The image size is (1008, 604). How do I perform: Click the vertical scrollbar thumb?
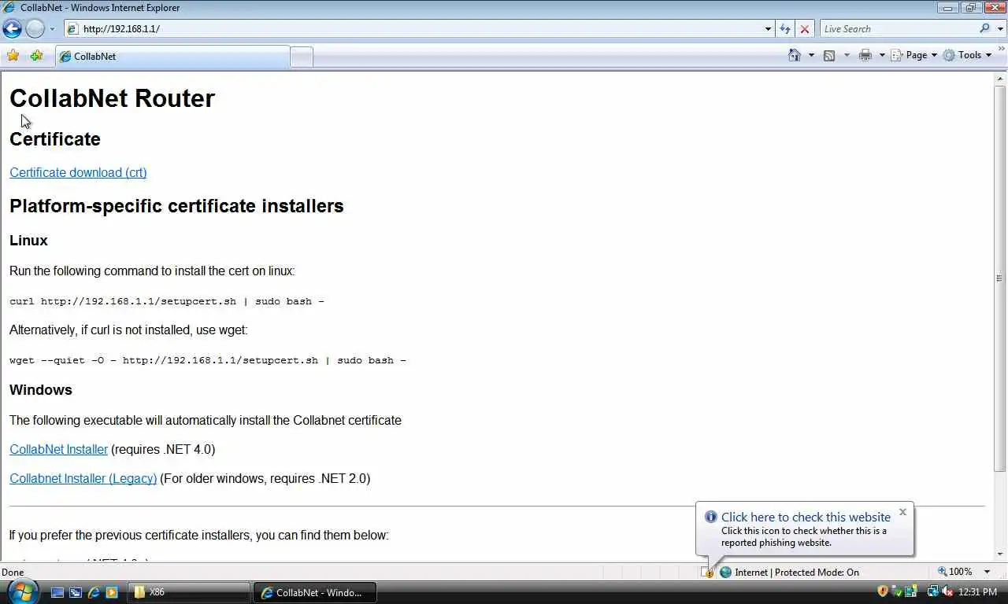point(1001,278)
